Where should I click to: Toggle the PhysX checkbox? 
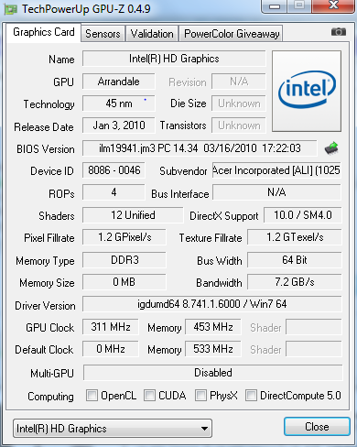pyautogui.click(x=200, y=395)
